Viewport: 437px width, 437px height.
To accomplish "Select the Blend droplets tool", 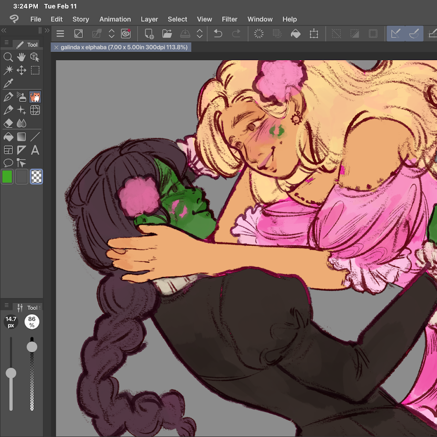I will (x=21, y=123).
